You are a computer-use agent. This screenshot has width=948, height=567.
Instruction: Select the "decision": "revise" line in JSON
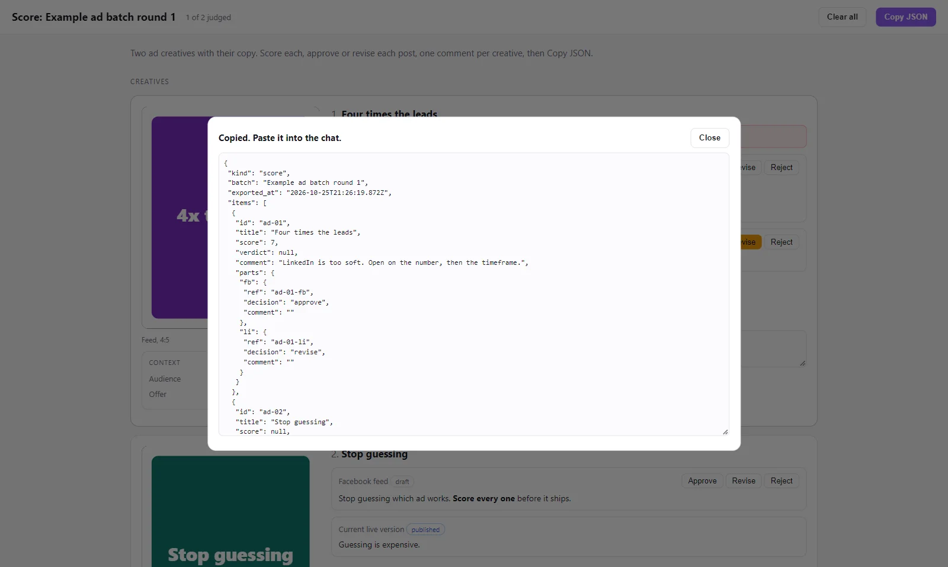[284, 352]
